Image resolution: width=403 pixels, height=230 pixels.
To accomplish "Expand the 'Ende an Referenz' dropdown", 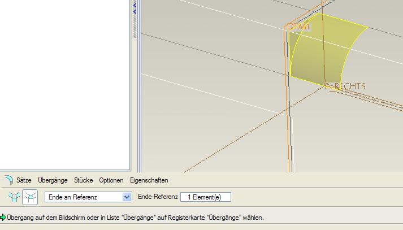I will 127,197.
